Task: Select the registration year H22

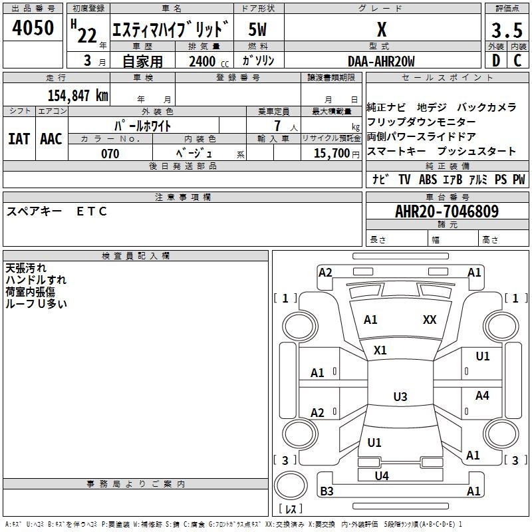Action: pos(84,31)
